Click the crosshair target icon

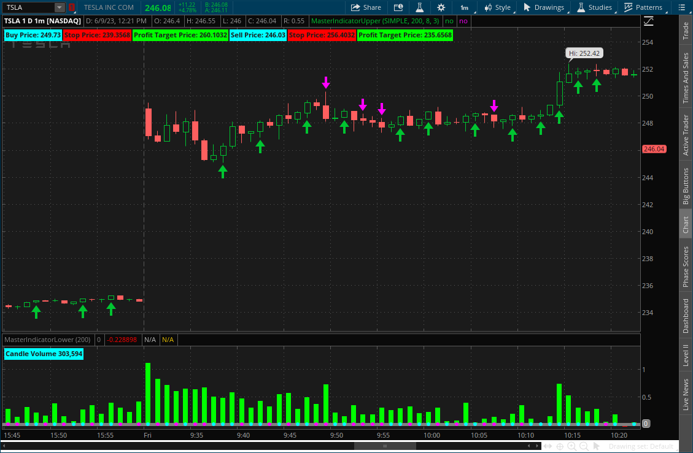tap(560, 446)
